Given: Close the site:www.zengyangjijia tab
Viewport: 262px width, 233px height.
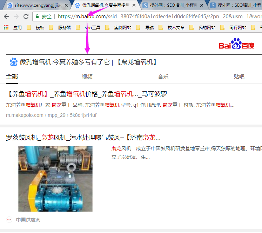Looking at the screenshot, I should point(66,5).
